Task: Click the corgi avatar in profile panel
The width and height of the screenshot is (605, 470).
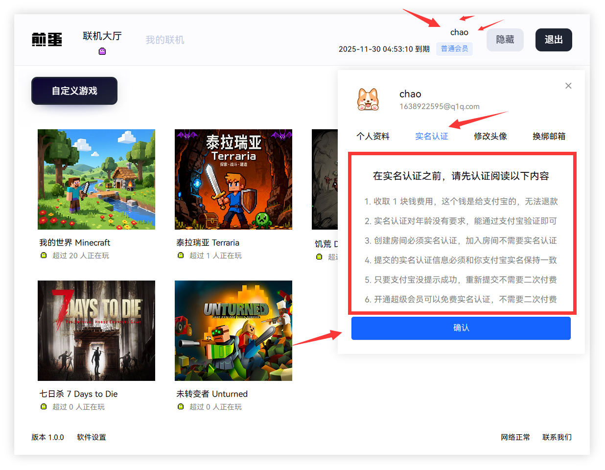Action: 368,99
